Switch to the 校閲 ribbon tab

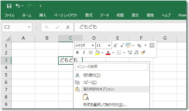(x=120, y=15)
